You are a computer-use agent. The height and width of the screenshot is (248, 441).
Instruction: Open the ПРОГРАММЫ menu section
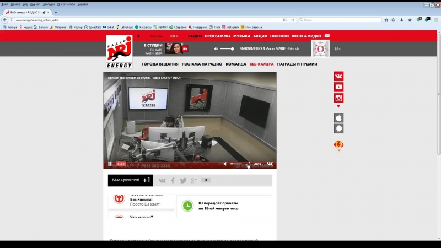[x=217, y=36]
